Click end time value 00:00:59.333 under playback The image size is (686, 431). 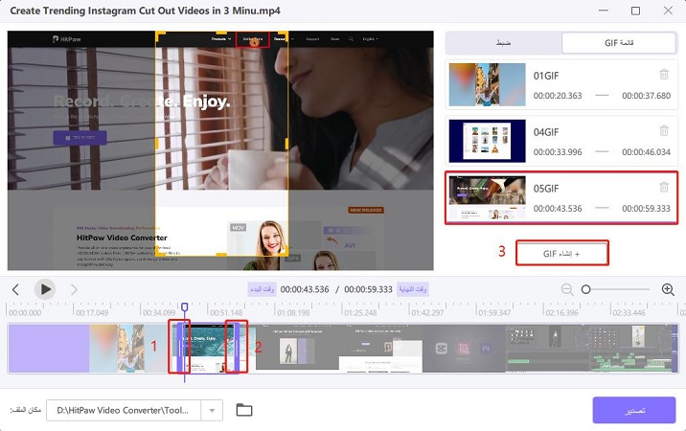(368, 289)
